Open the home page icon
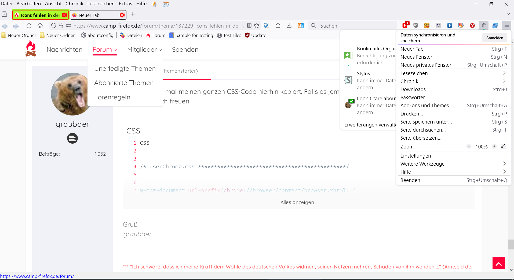This screenshot has width=514, height=280. [40, 26]
